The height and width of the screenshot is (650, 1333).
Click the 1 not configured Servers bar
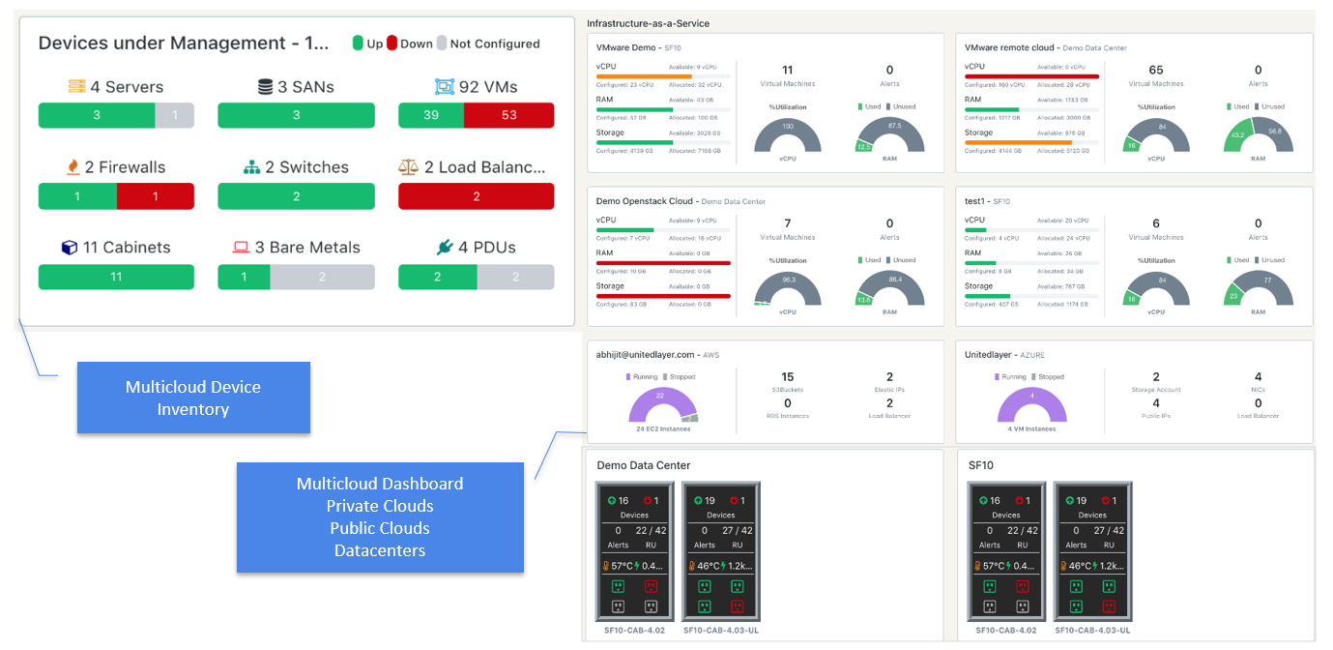pos(175,115)
